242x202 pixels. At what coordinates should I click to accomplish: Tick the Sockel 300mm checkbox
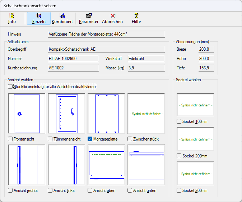point(179,190)
